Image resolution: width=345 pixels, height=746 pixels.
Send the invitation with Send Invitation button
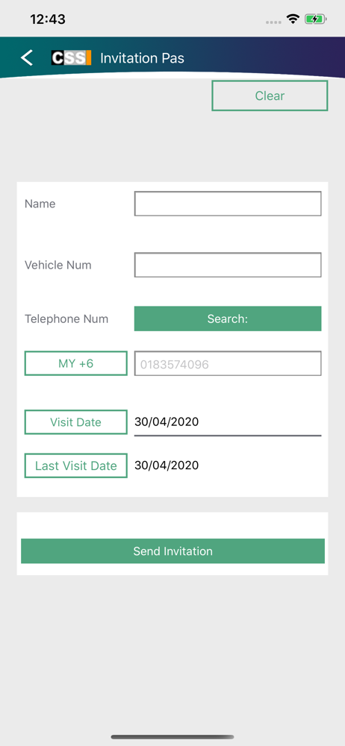tap(172, 551)
